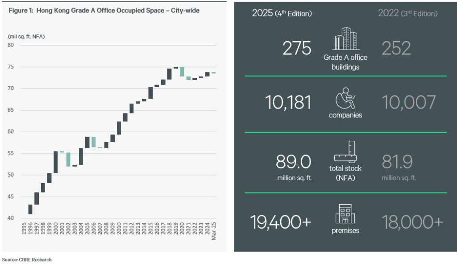Click the person-with-laptop companies icon

tap(345, 98)
